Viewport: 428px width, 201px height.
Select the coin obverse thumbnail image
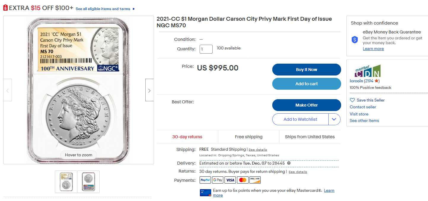[66, 182]
